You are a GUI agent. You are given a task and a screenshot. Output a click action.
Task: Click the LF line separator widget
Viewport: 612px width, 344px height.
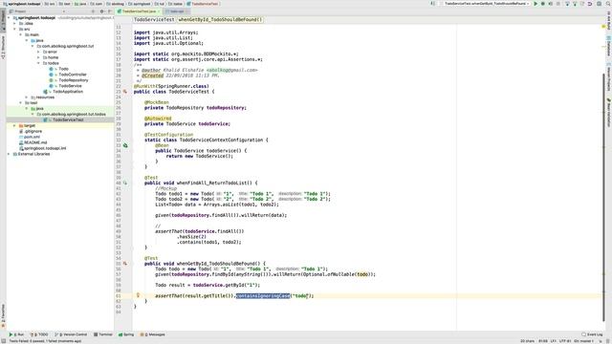pos(553,341)
